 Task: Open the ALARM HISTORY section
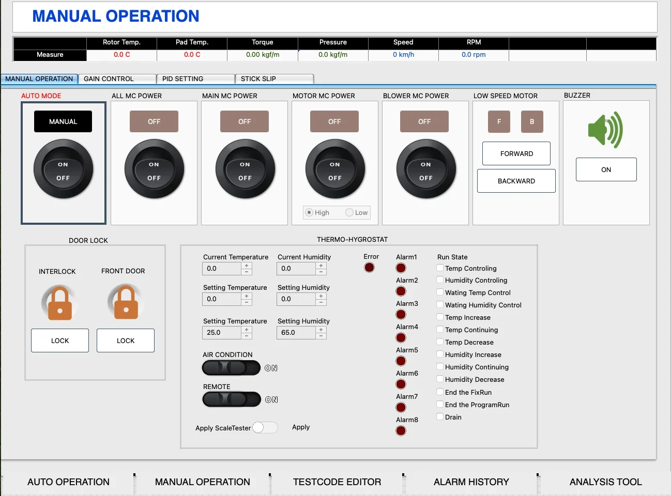click(471, 482)
